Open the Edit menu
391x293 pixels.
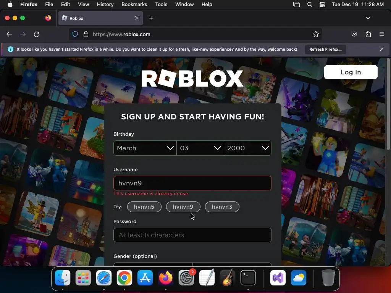(66, 4)
